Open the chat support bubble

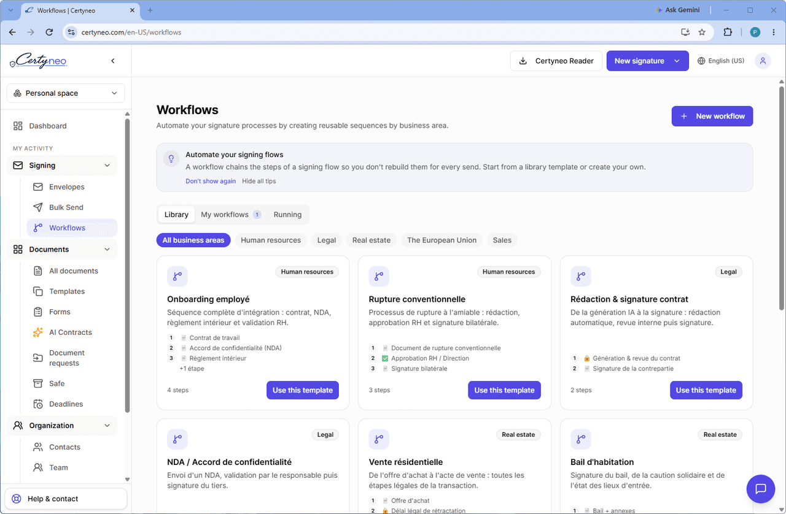coord(761,489)
